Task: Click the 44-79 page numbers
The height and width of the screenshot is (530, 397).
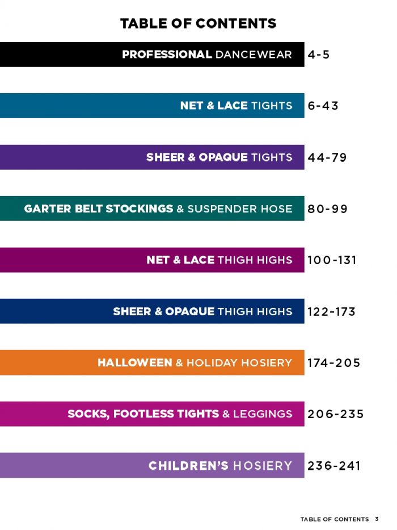Action: (x=327, y=157)
